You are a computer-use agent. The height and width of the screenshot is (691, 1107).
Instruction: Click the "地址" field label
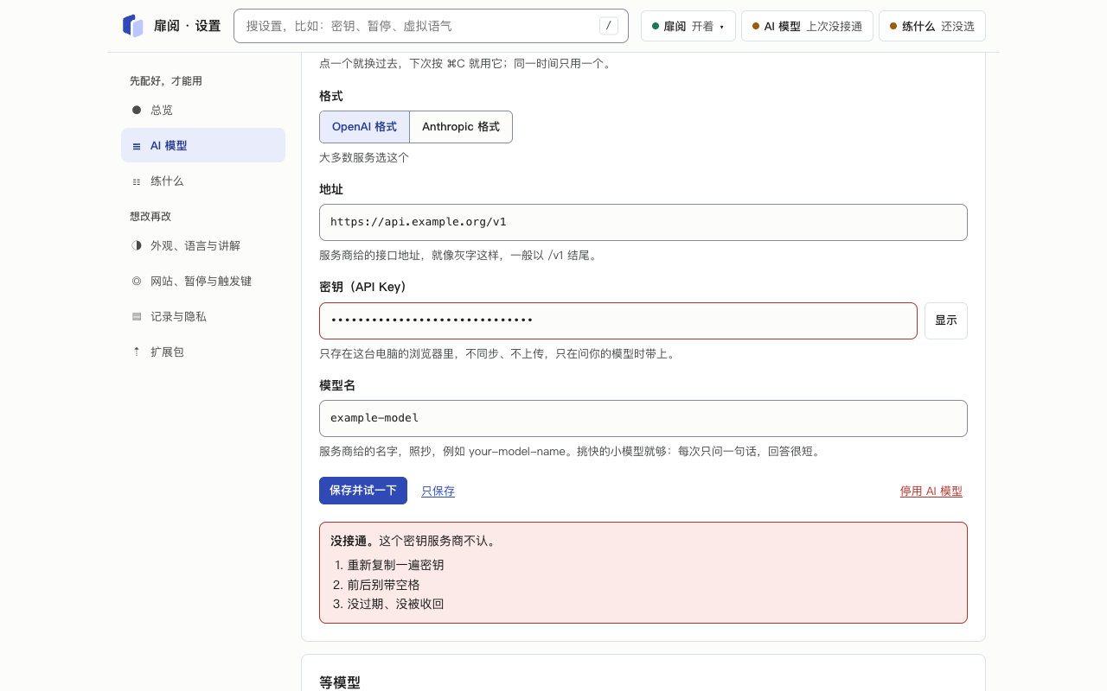coord(331,189)
